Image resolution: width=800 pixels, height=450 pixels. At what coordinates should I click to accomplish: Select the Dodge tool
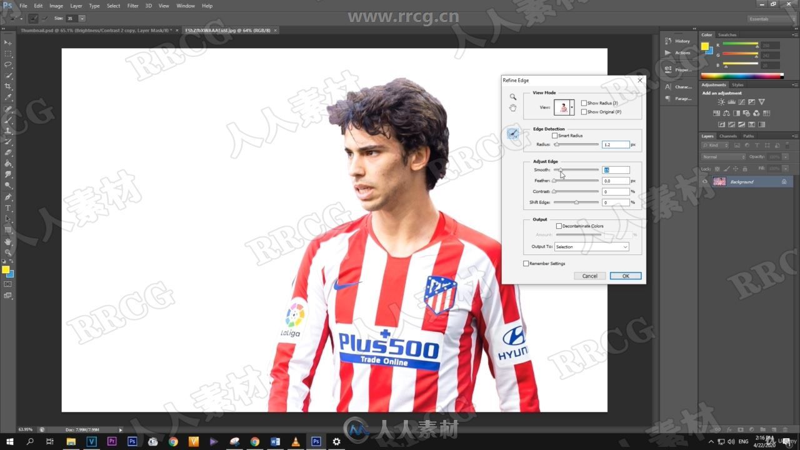click(x=8, y=186)
